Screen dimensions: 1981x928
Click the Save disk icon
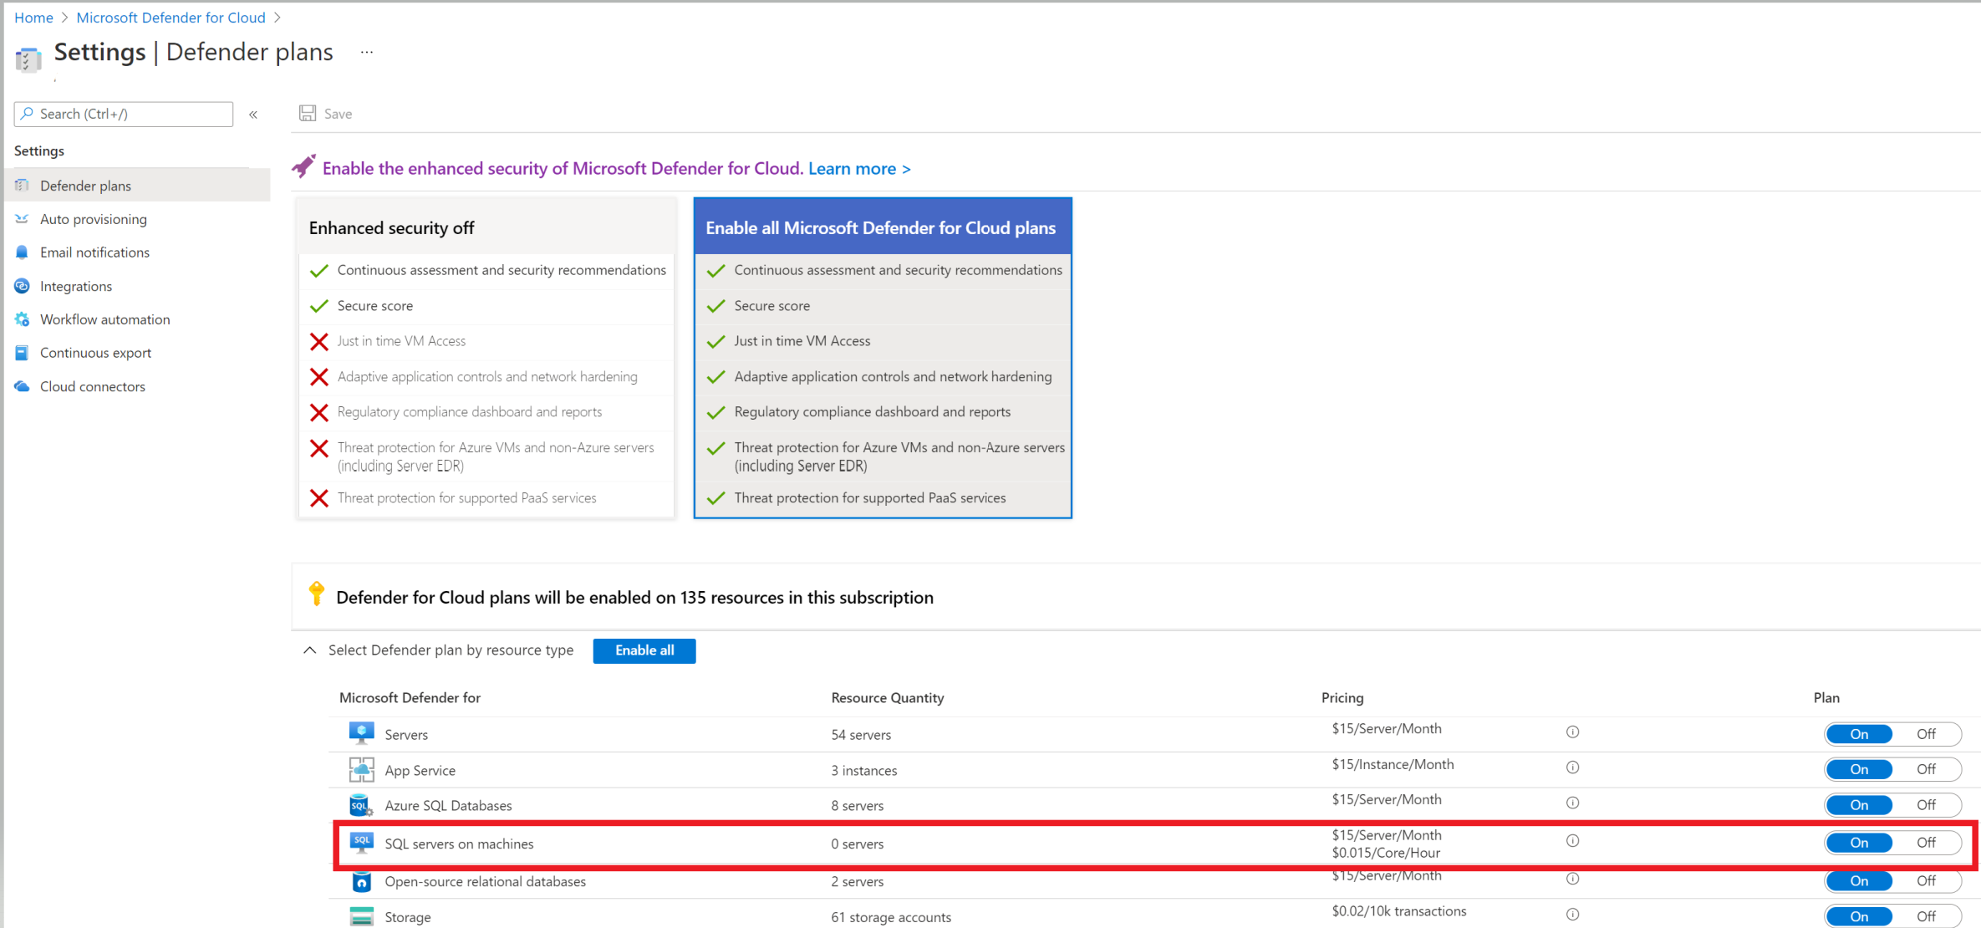click(x=308, y=113)
